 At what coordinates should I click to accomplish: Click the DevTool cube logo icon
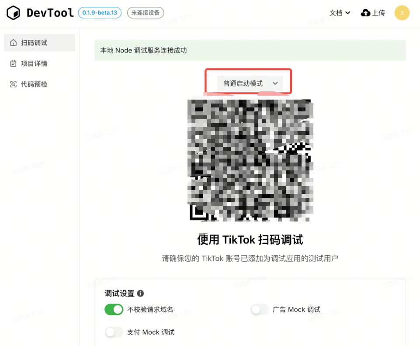click(14, 13)
